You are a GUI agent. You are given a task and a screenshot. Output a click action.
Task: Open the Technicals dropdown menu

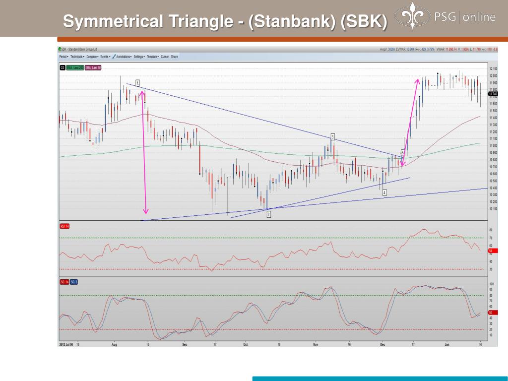[77, 57]
